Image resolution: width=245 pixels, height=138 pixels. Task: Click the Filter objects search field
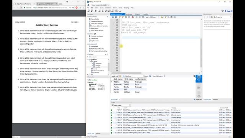(99, 57)
